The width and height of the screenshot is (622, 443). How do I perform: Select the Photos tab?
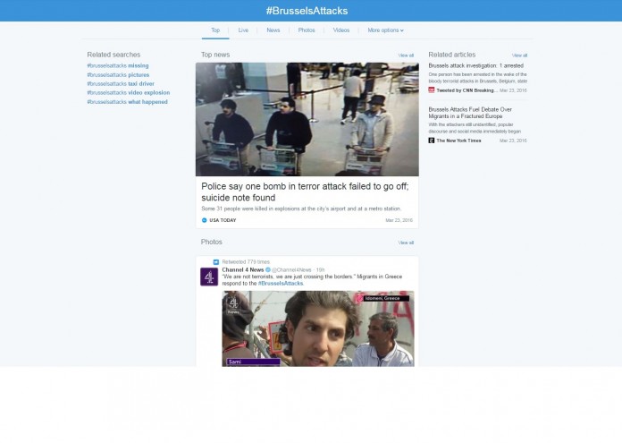coord(307,30)
